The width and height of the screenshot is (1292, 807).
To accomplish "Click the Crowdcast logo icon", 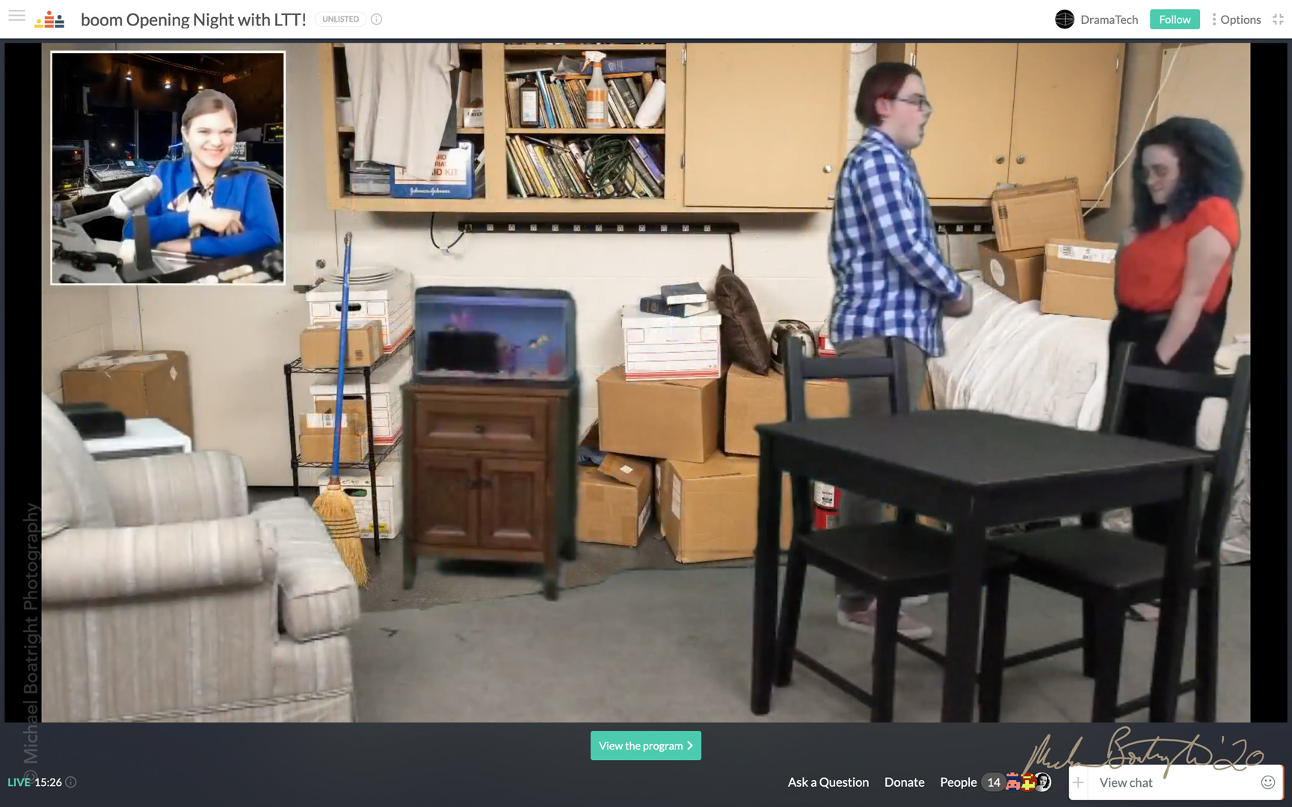I will 49,19.
